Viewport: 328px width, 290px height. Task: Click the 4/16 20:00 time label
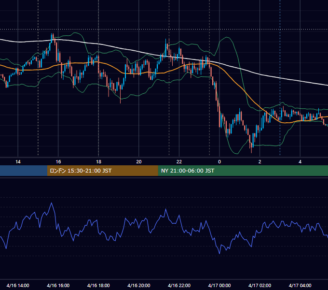point(139,285)
